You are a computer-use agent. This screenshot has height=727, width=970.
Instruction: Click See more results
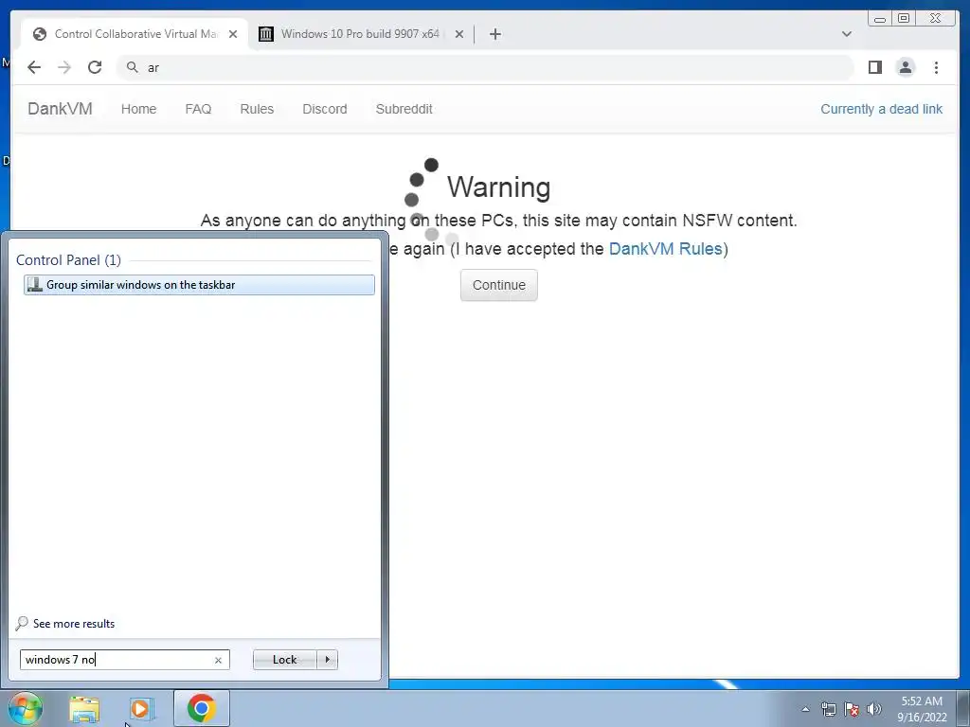point(65,623)
